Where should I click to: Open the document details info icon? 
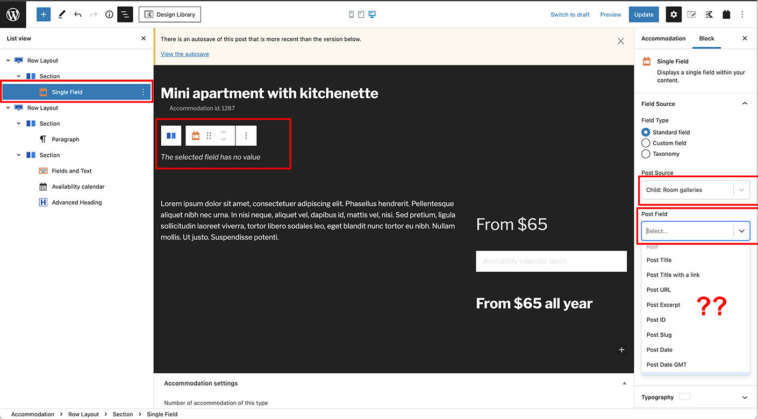pos(109,15)
